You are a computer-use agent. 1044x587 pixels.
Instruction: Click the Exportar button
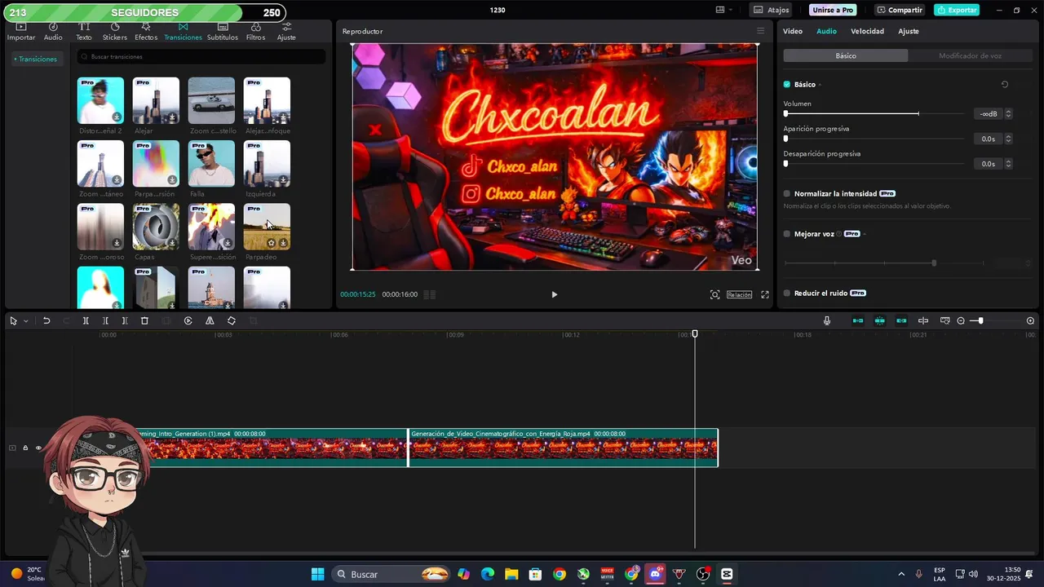click(957, 10)
